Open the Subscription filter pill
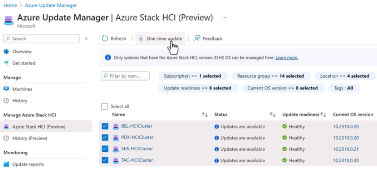 coord(193,76)
